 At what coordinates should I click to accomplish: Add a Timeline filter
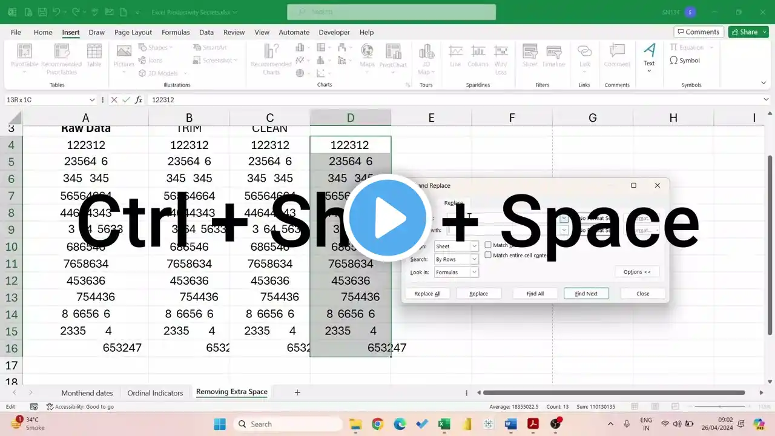(x=553, y=56)
